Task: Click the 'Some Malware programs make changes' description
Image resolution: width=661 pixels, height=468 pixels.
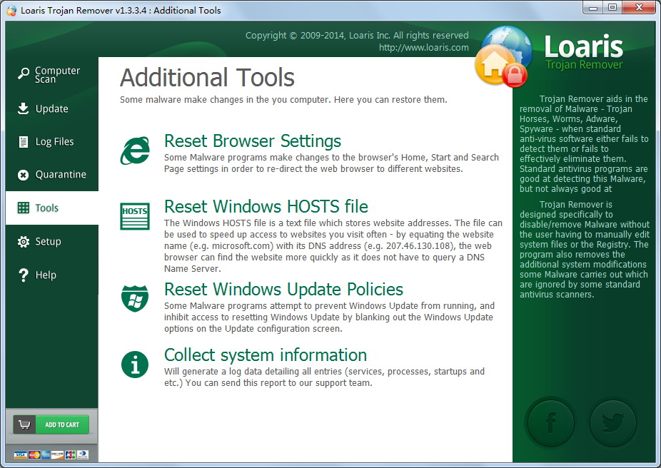Action: [x=331, y=163]
